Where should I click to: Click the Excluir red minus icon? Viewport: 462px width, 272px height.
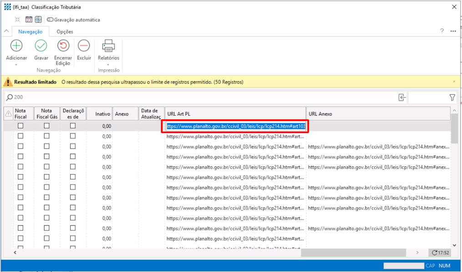[x=84, y=46]
